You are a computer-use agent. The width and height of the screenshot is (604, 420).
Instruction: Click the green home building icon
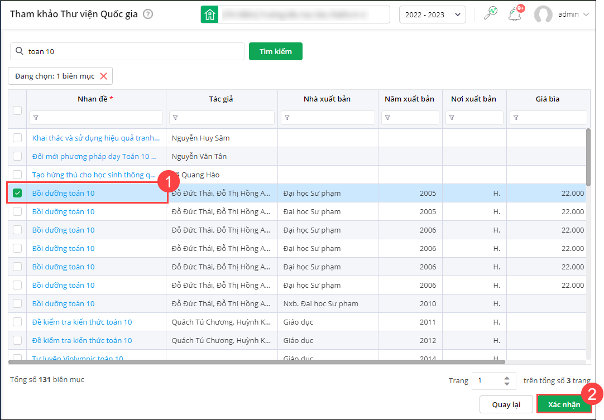(209, 15)
